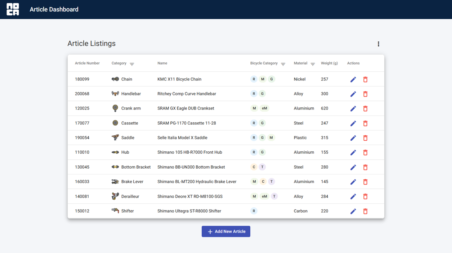This screenshot has width=452, height=253.
Task: Select article number 200068
Action: pyautogui.click(x=82, y=94)
